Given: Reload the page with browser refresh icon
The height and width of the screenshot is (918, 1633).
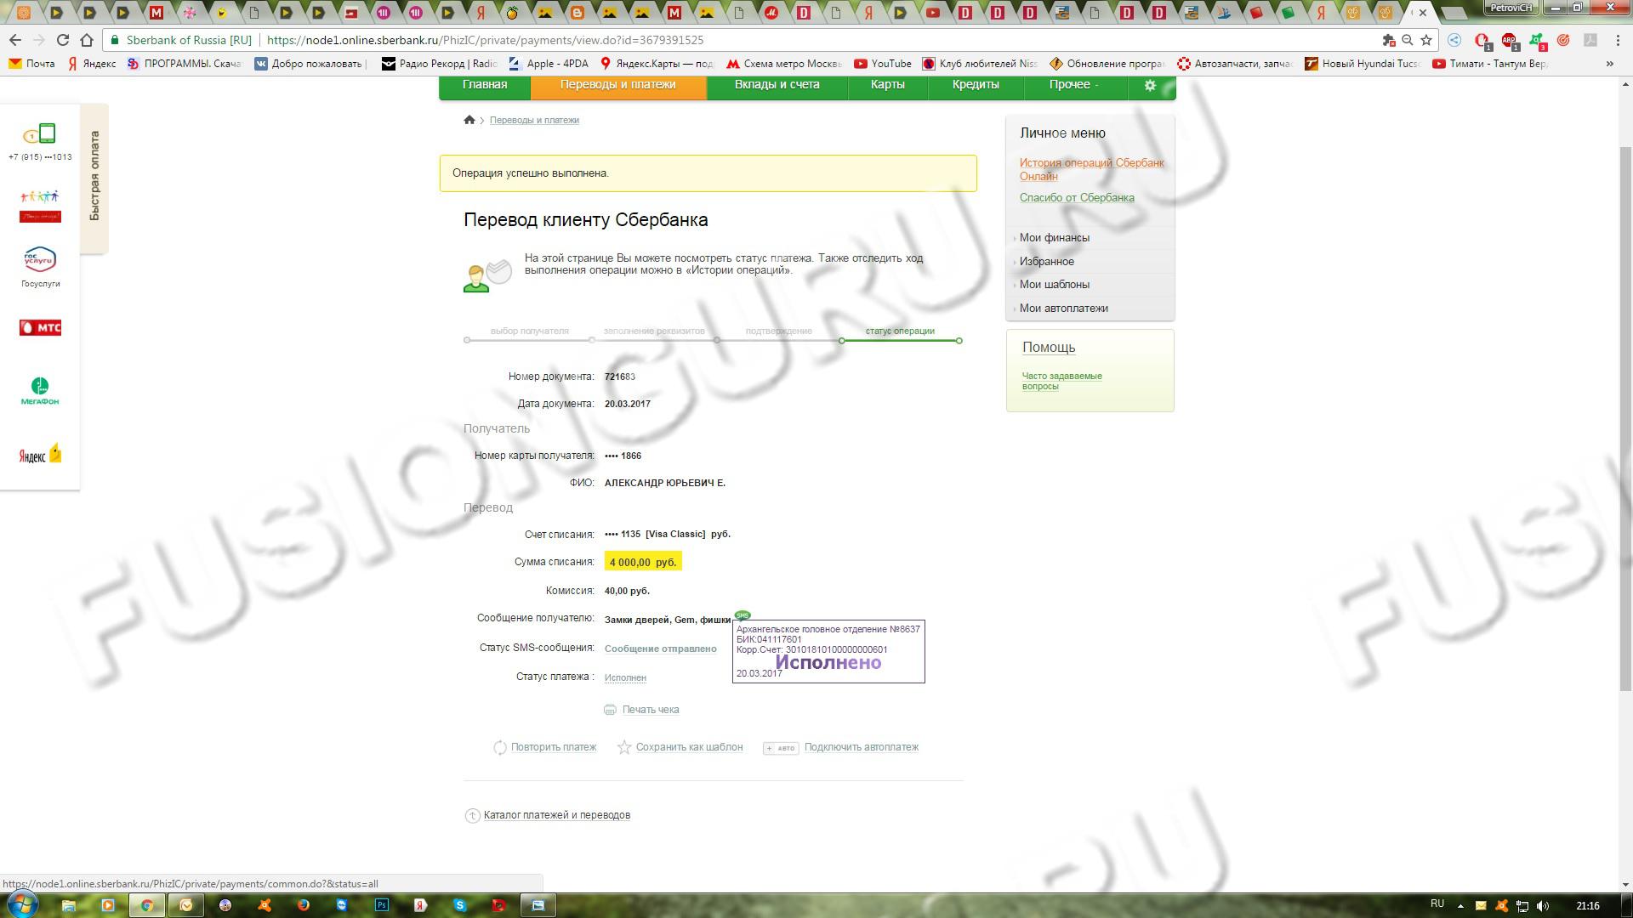Looking at the screenshot, I should click(62, 40).
